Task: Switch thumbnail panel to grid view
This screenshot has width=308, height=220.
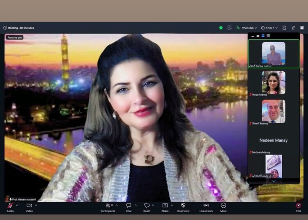Action: pyautogui.click(x=268, y=36)
